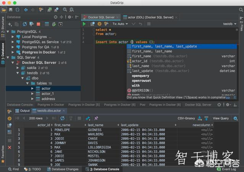Image resolution: width=244 pixels, height=172 pixels.
Task: Select the testdb.dbo.actor result tab
Action: (49, 110)
